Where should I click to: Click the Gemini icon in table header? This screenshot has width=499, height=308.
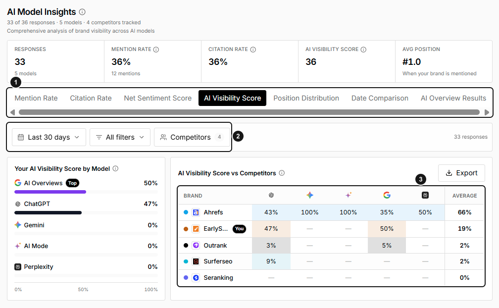coord(310,195)
